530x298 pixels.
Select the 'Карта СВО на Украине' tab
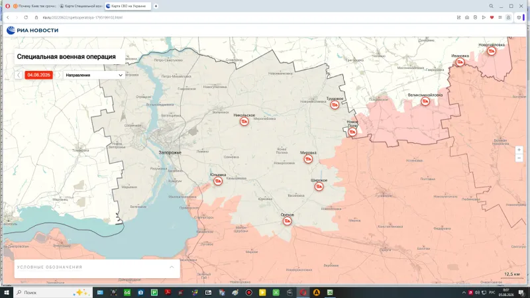[128, 6]
